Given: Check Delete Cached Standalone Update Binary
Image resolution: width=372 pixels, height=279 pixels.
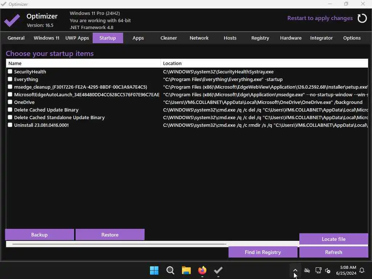Looking at the screenshot, I should pyautogui.click(x=10, y=117).
